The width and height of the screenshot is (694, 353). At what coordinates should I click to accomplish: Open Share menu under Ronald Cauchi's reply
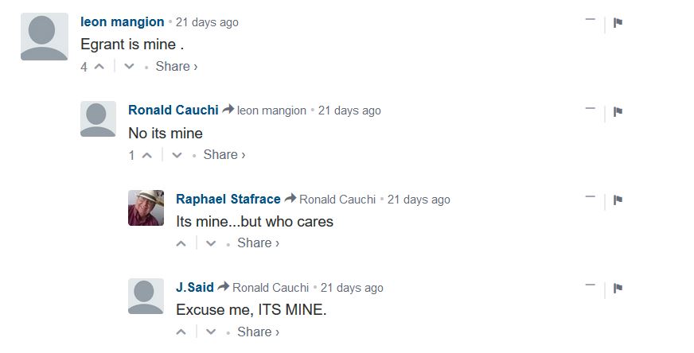224,155
